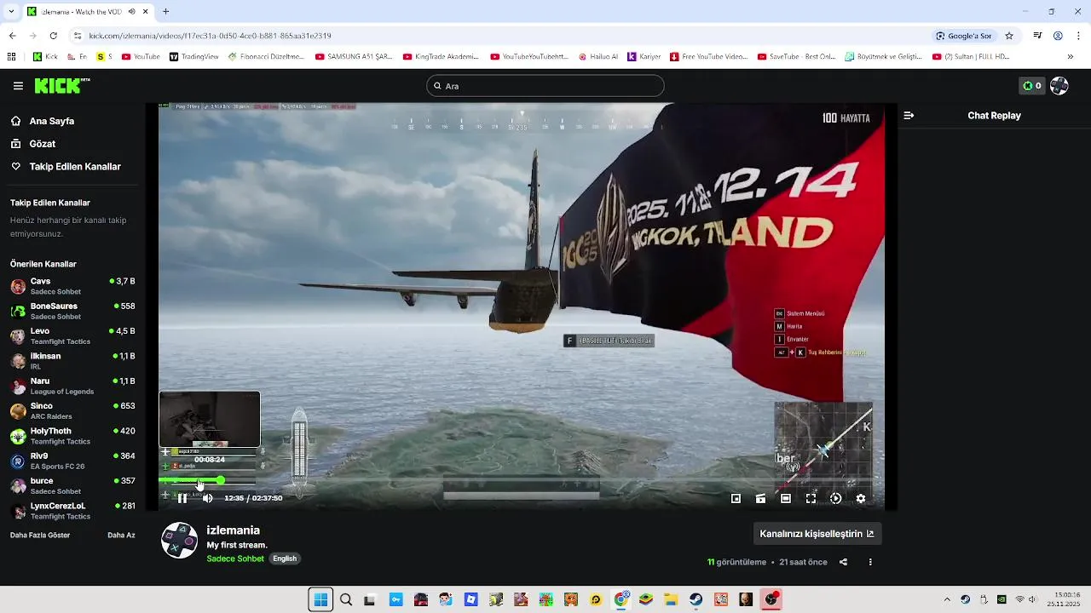Open Chrome media controls icon
Screen dimensions: 1091x613
coord(1037,36)
